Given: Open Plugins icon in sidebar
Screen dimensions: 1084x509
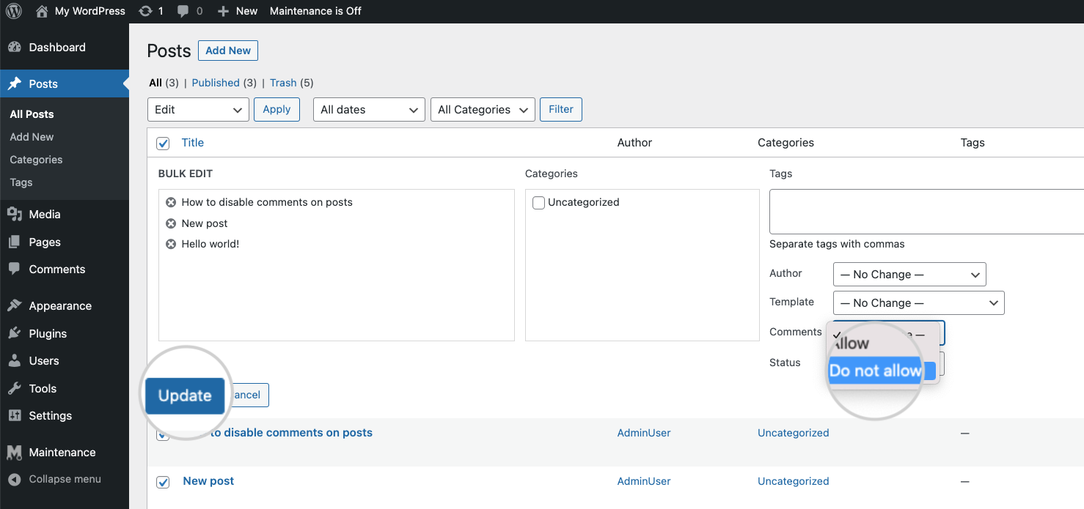Looking at the screenshot, I should (x=15, y=333).
